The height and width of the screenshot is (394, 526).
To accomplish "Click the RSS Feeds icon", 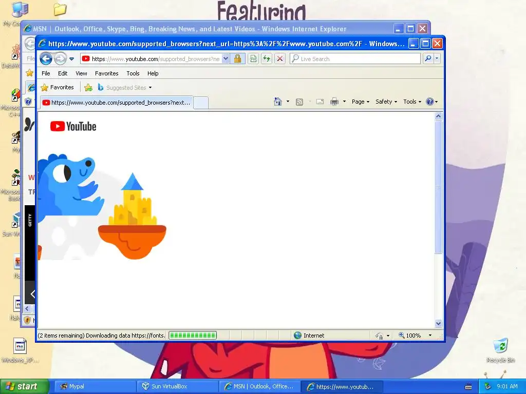I will 299,102.
